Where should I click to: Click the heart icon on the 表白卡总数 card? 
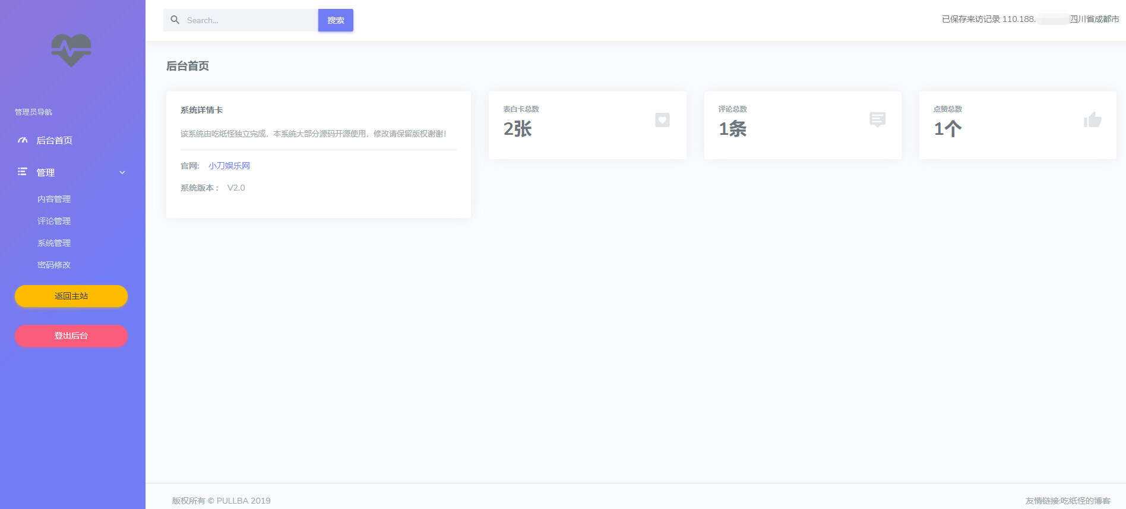(x=662, y=120)
